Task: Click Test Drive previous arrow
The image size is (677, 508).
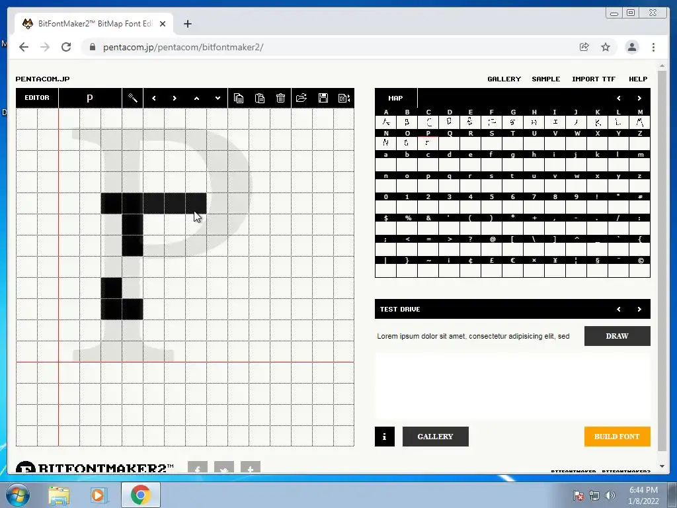Action: [619, 310]
